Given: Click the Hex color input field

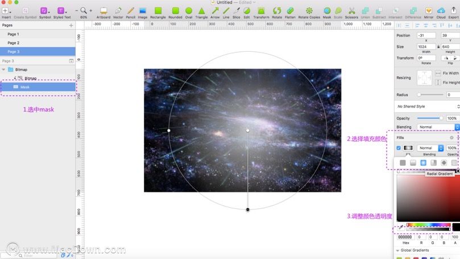Looking at the screenshot, I should (x=405, y=237).
